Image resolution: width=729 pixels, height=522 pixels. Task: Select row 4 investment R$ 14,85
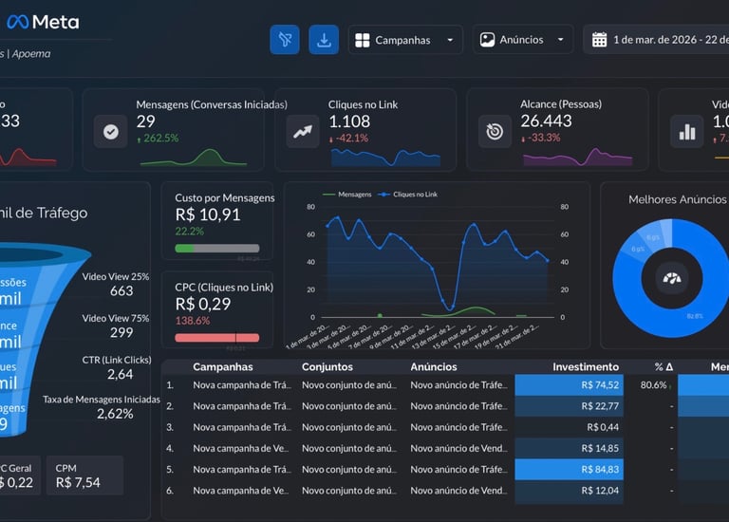[x=570, y=448]
